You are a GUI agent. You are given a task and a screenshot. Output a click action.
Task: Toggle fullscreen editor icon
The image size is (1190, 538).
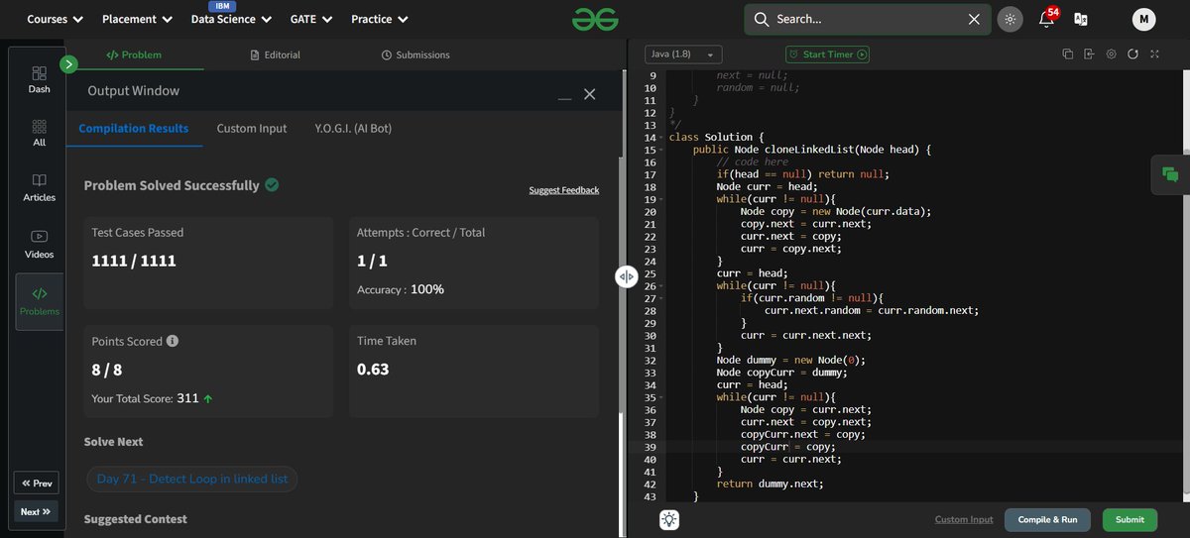(x=1155, y=54)
